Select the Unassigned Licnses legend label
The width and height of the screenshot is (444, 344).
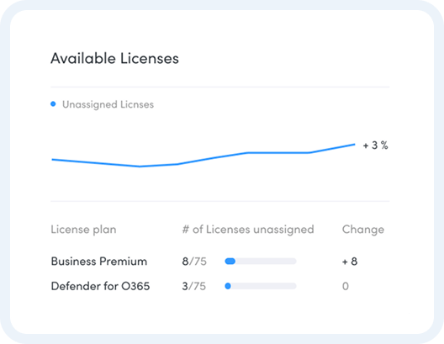[x=108, y=104]
